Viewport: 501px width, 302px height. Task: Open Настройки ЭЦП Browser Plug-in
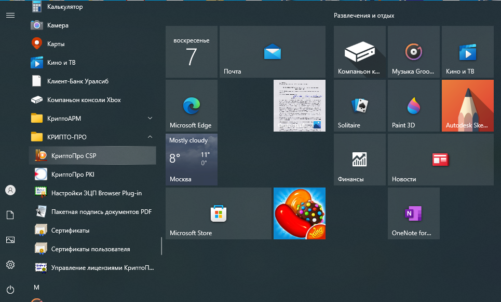[92, 193]
